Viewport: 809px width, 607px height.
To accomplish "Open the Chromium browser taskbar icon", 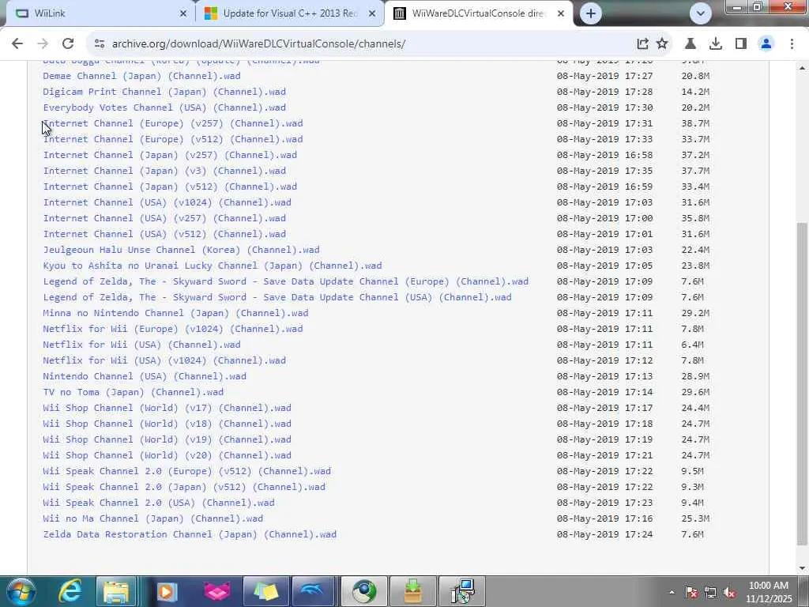I will click(x=363, y=591).
